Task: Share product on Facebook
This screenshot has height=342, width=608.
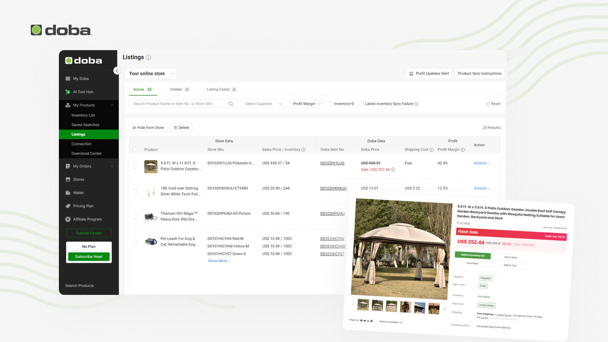Action: pyautogui.click(x=361, y=321)
